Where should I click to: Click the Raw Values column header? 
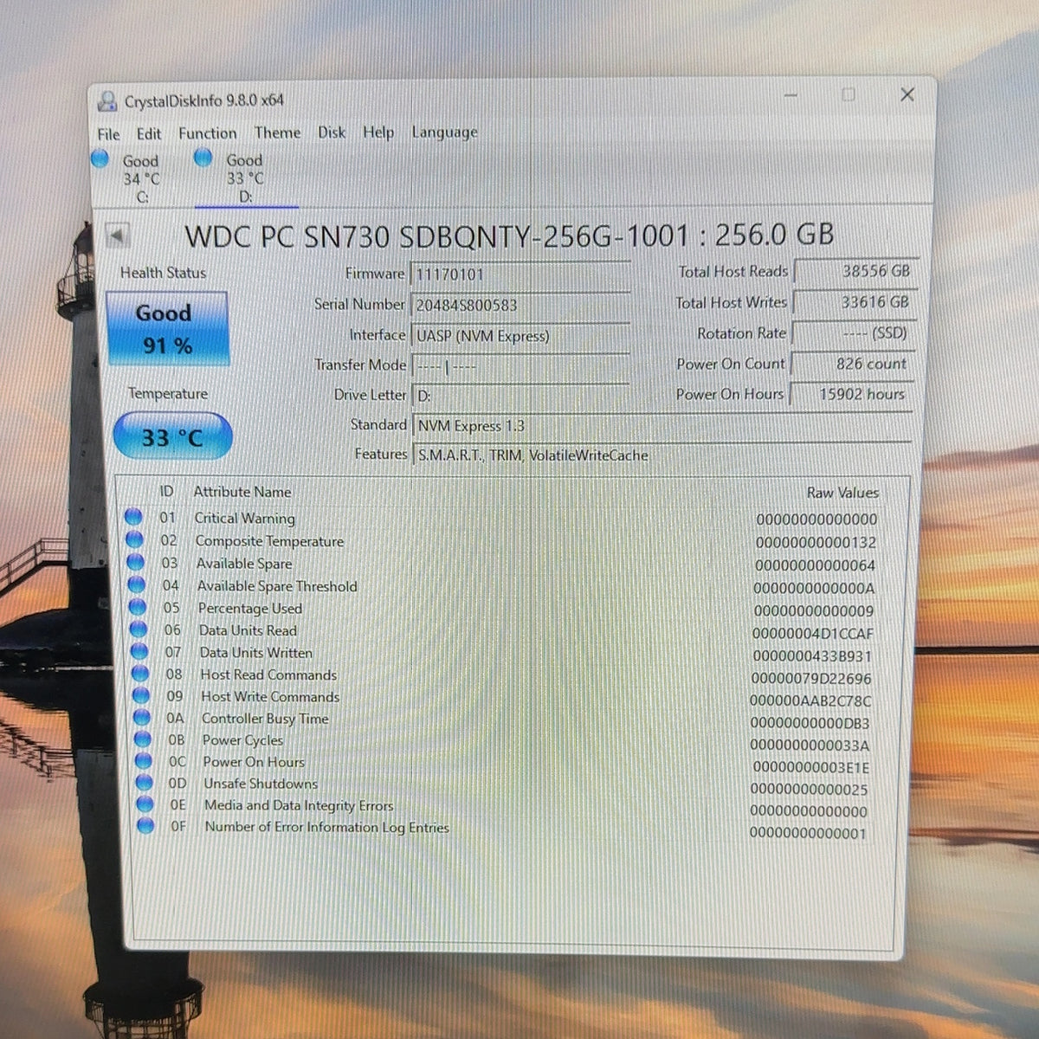[842, 493]
